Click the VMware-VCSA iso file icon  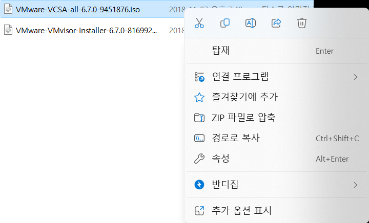click(x=8, y=9)
